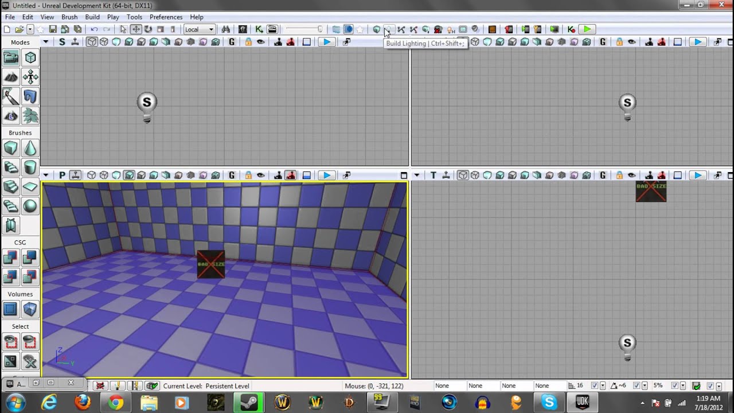Create a sphere brush
Image resolution: width=734 pixels, height=413 pixels.
[30, 206]
